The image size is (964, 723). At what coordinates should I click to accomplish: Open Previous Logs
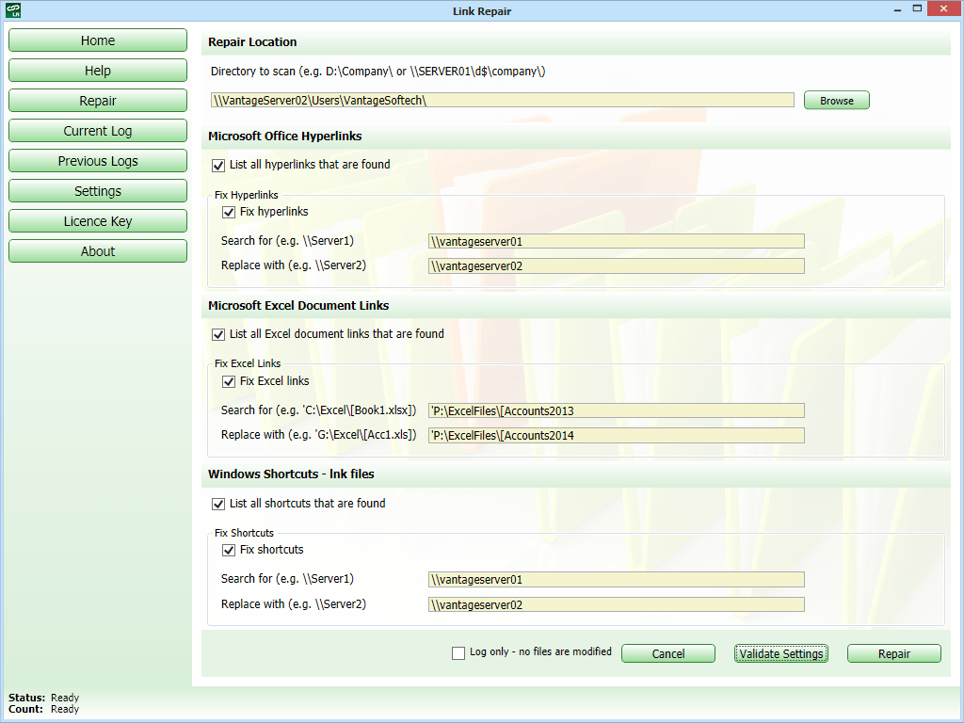click(97, 160)
